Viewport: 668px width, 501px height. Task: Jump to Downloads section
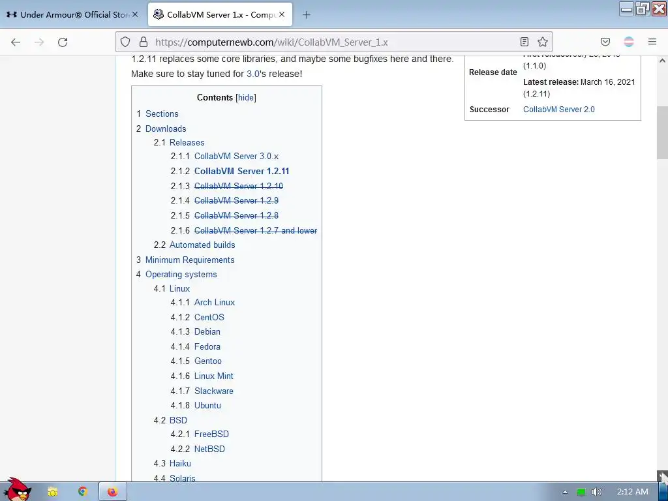pos(165,129)
